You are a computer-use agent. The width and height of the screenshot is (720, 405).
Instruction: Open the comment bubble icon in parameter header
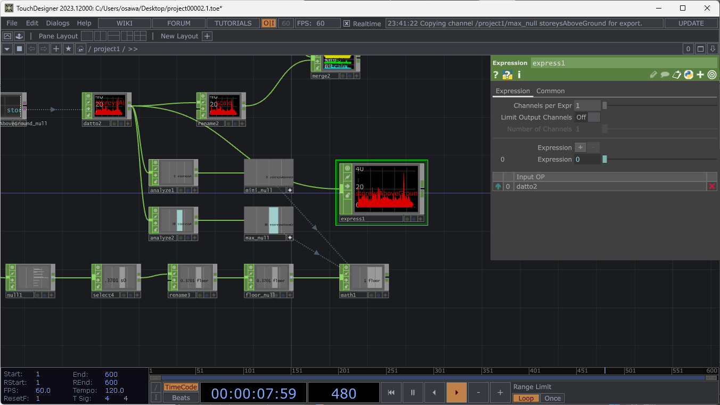(x=665, y=75)
